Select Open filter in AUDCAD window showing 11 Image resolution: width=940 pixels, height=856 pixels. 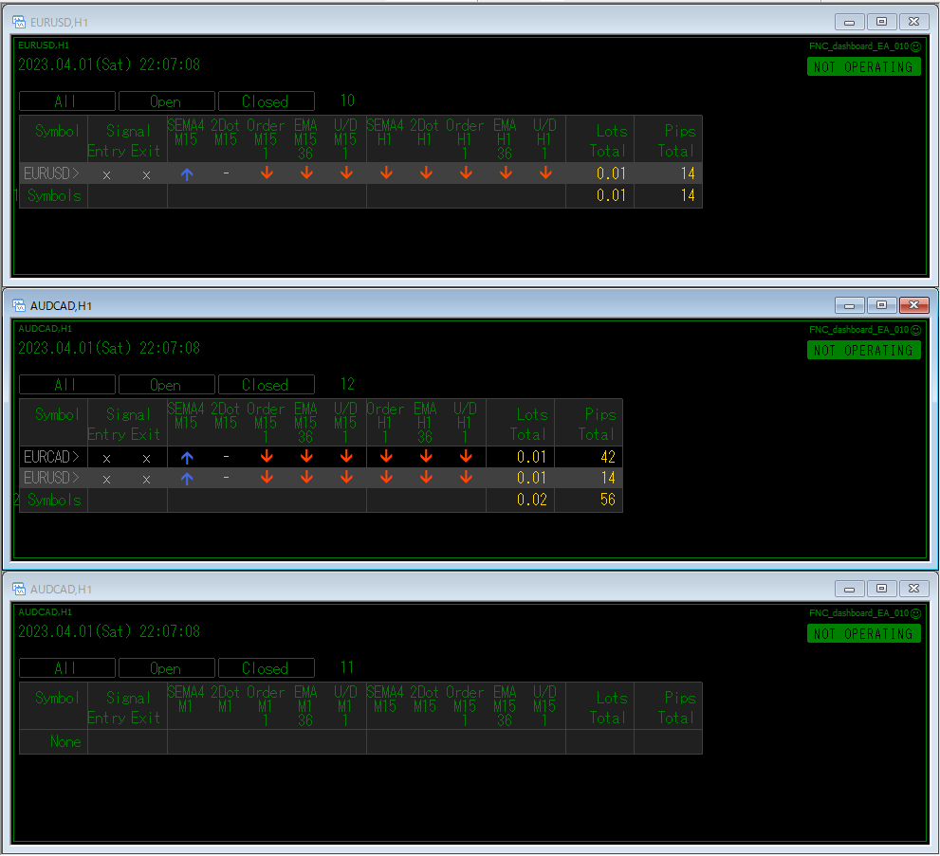(x=167, y=668)
